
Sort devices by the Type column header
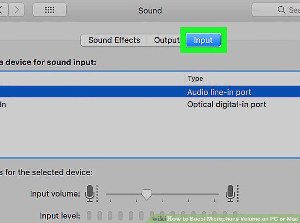195,78
